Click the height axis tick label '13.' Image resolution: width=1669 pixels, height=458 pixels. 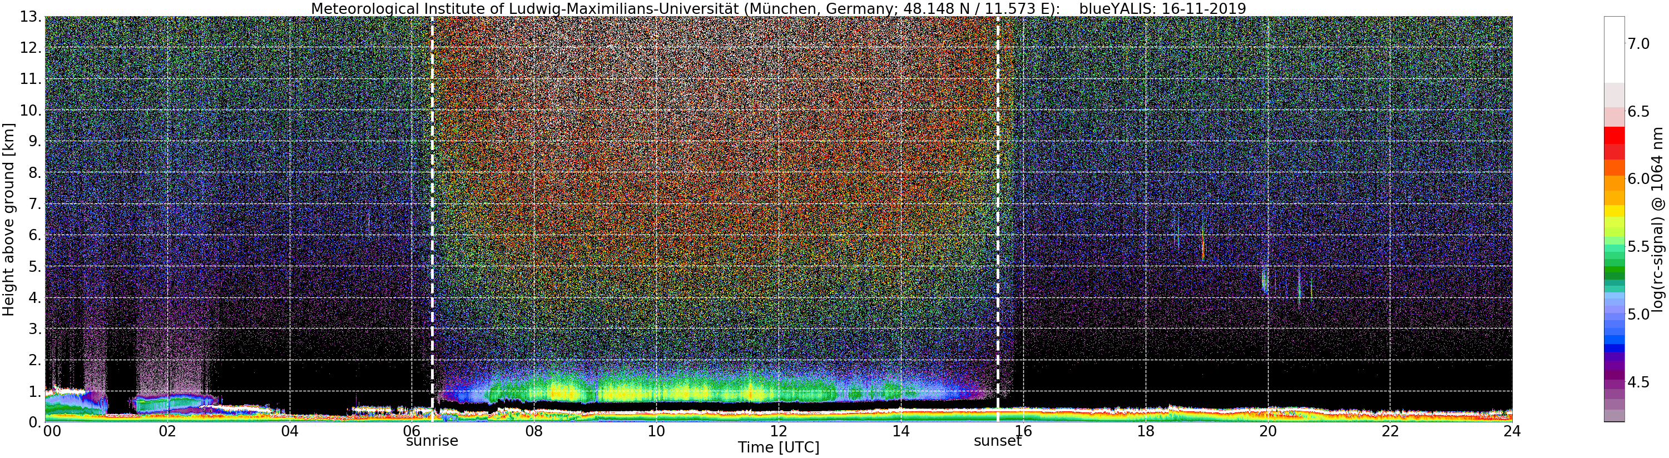pyautogui.click(x=31, y=16)
